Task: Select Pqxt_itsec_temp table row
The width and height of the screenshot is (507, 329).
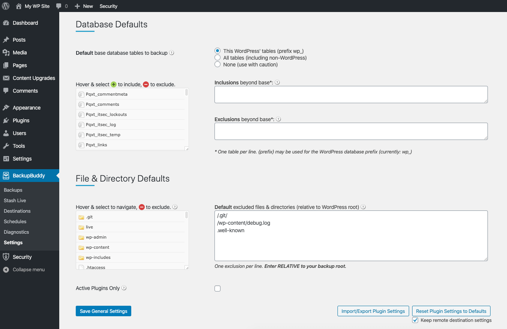Action: coord(130,135)
